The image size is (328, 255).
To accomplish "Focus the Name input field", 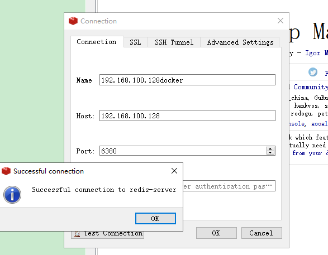I will click(x=187, y=80).
